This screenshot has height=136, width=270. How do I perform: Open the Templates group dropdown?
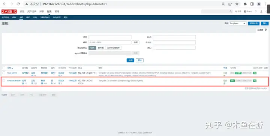[x=237, y=23]
